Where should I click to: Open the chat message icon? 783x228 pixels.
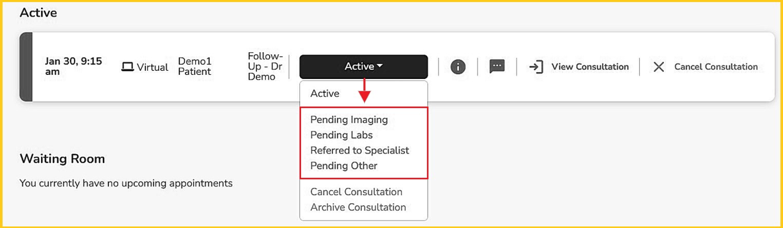497,67
